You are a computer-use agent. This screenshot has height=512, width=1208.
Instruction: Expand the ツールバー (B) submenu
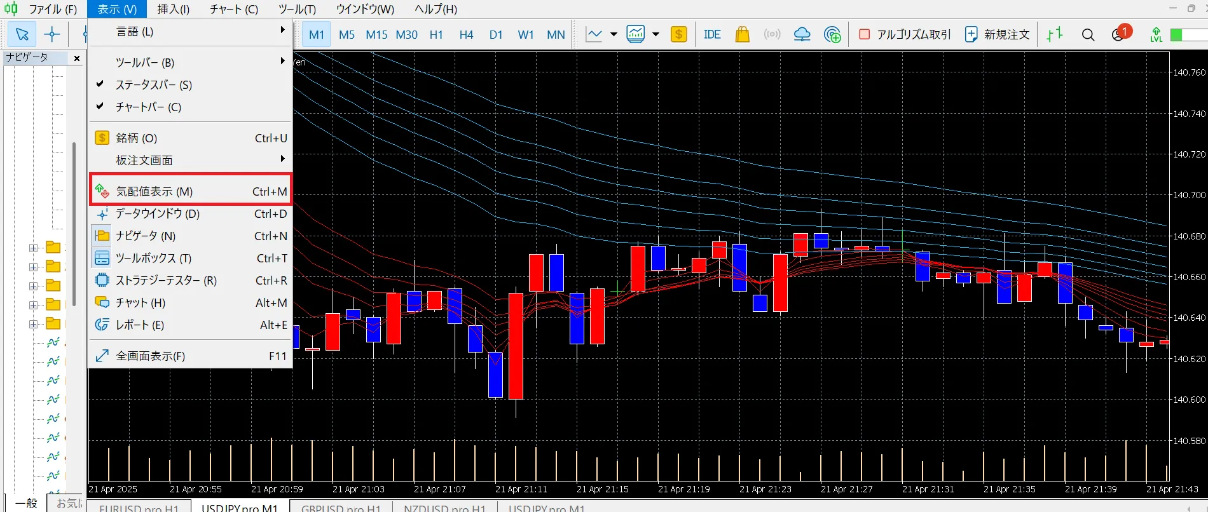191,62
